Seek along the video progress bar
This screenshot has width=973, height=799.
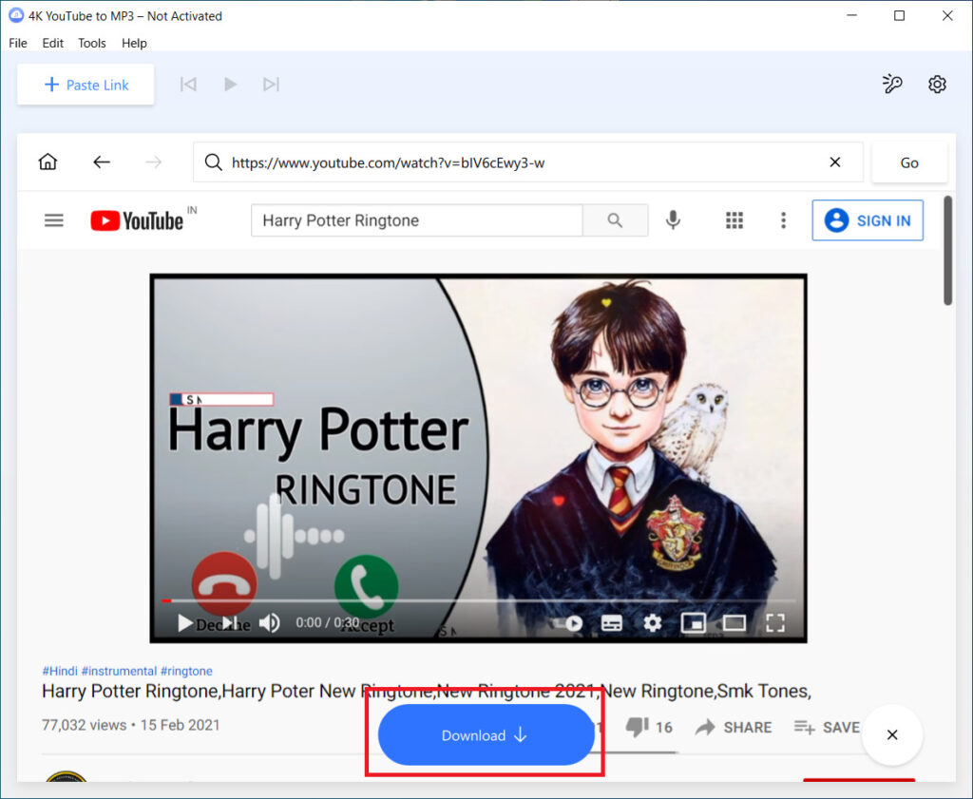coord(479,600)
